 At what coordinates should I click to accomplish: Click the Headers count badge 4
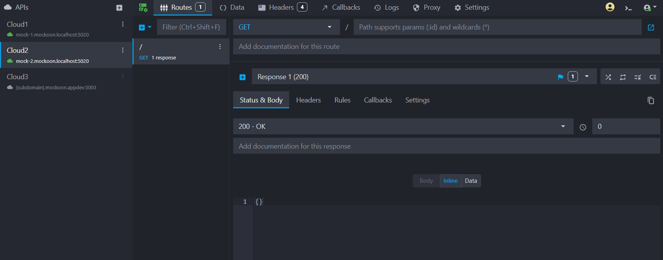(x=302, y=7)
